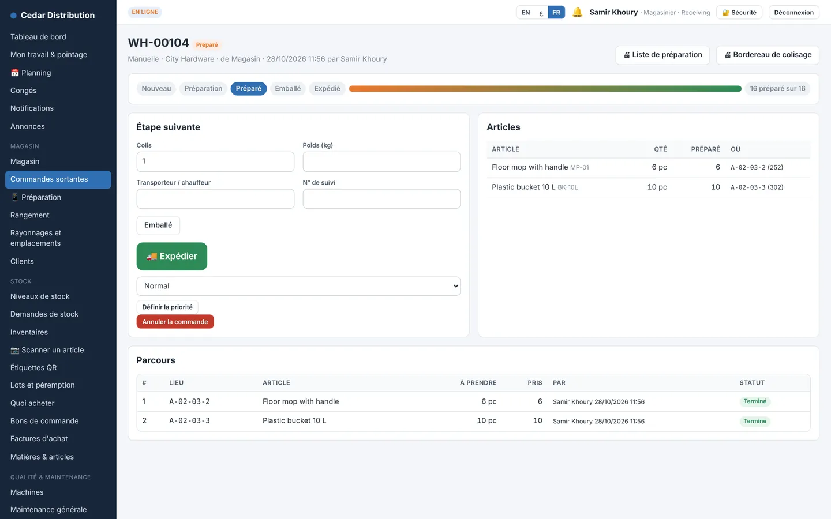Open the notifications bell icon
Image resolution: width=831 pixels, height=519 pixels.
pyautogui.click(x=577, y=12)
